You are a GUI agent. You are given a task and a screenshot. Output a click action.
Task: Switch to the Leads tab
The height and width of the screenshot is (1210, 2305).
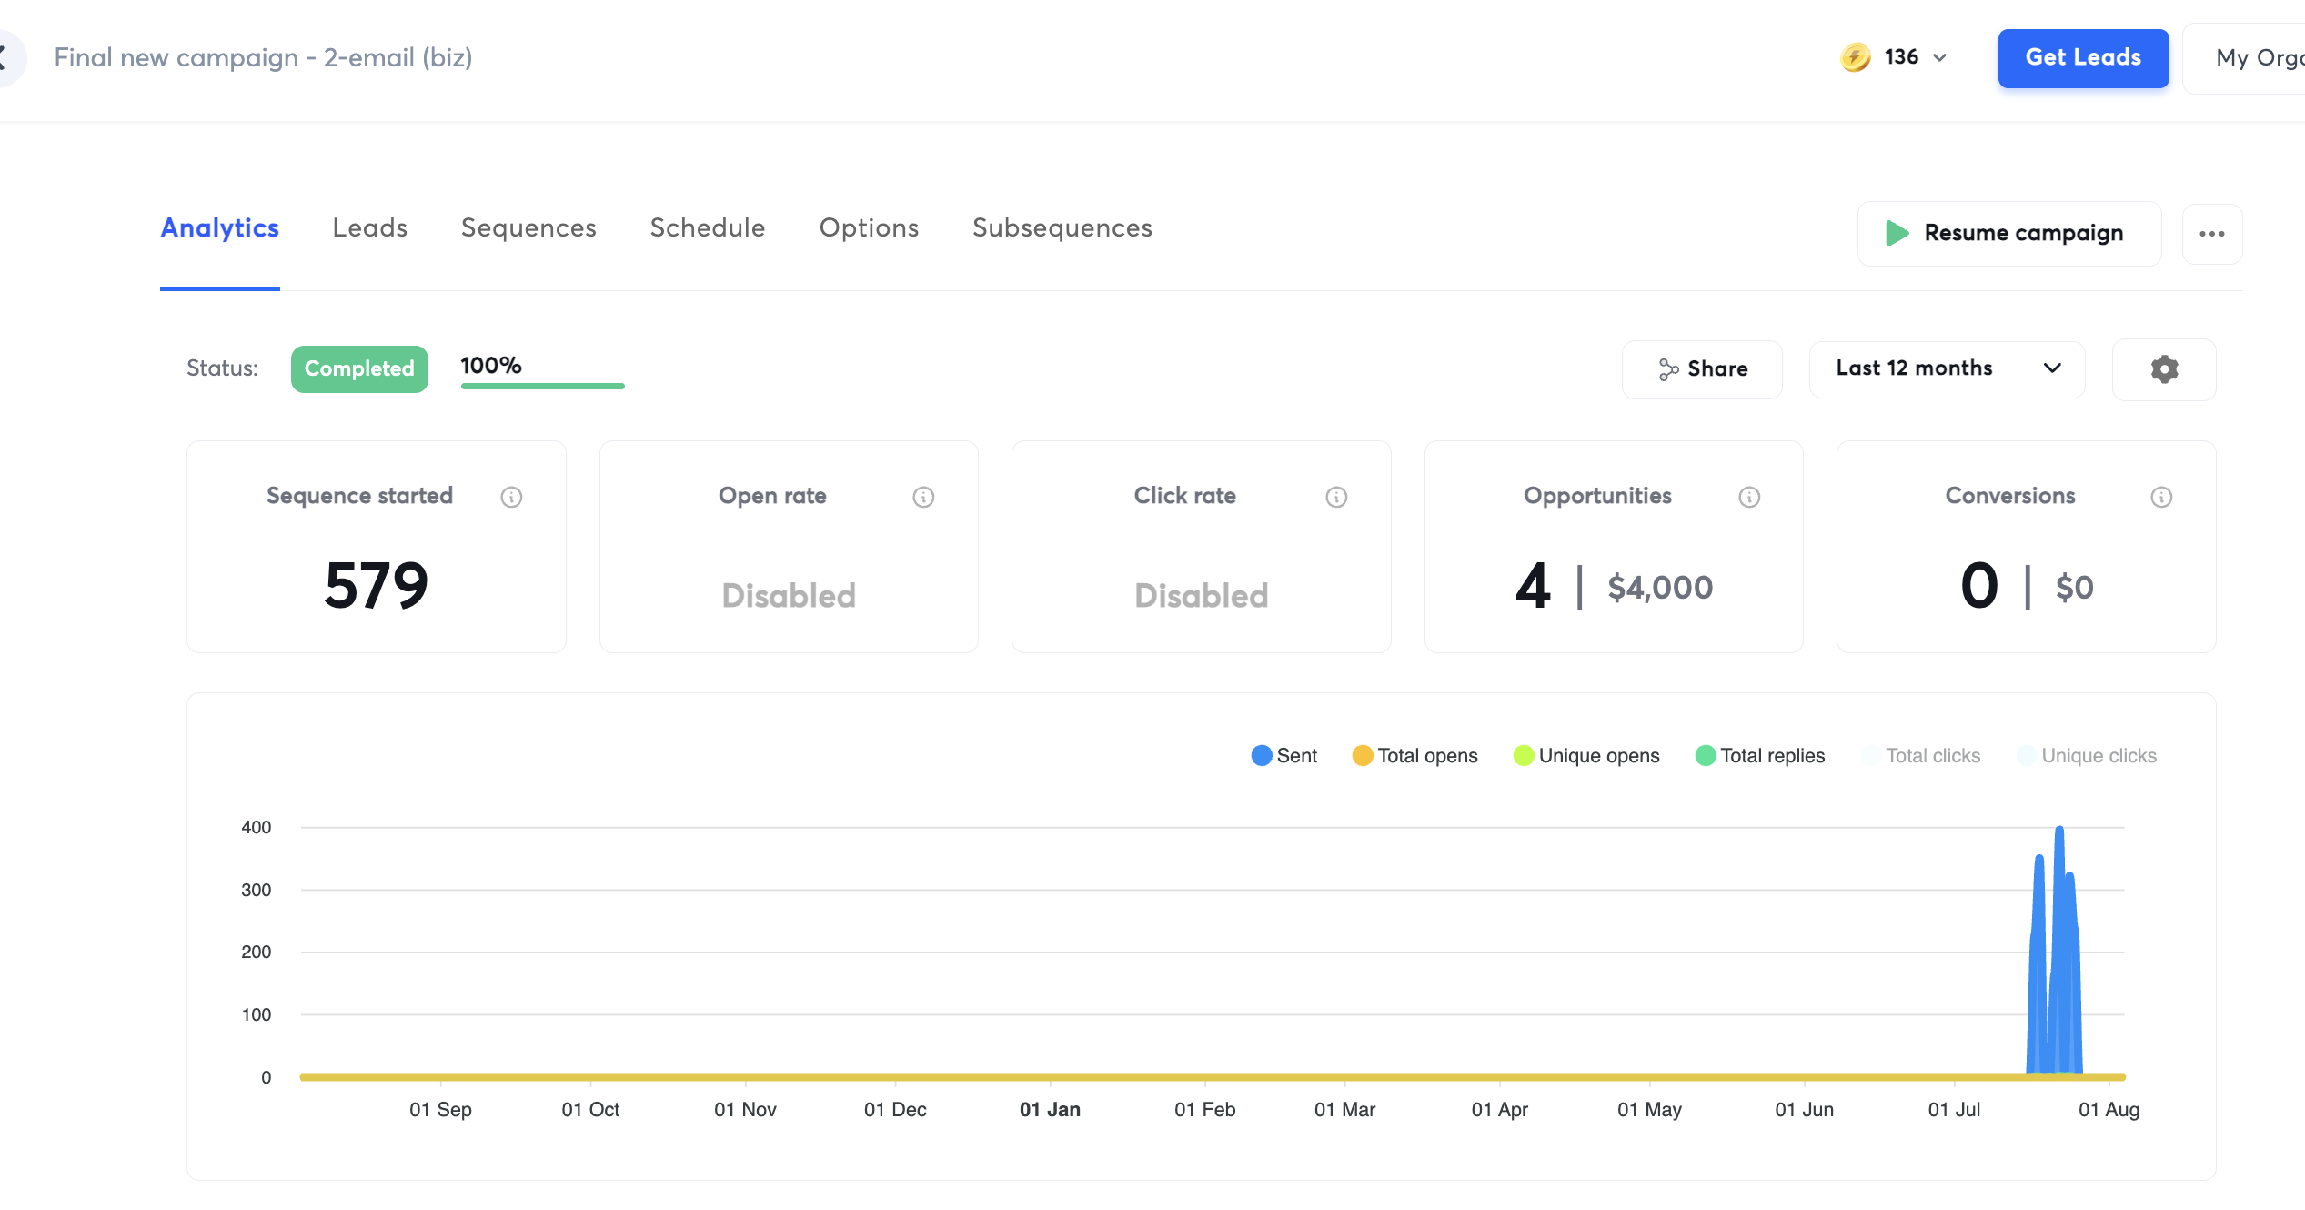[369, 227]
